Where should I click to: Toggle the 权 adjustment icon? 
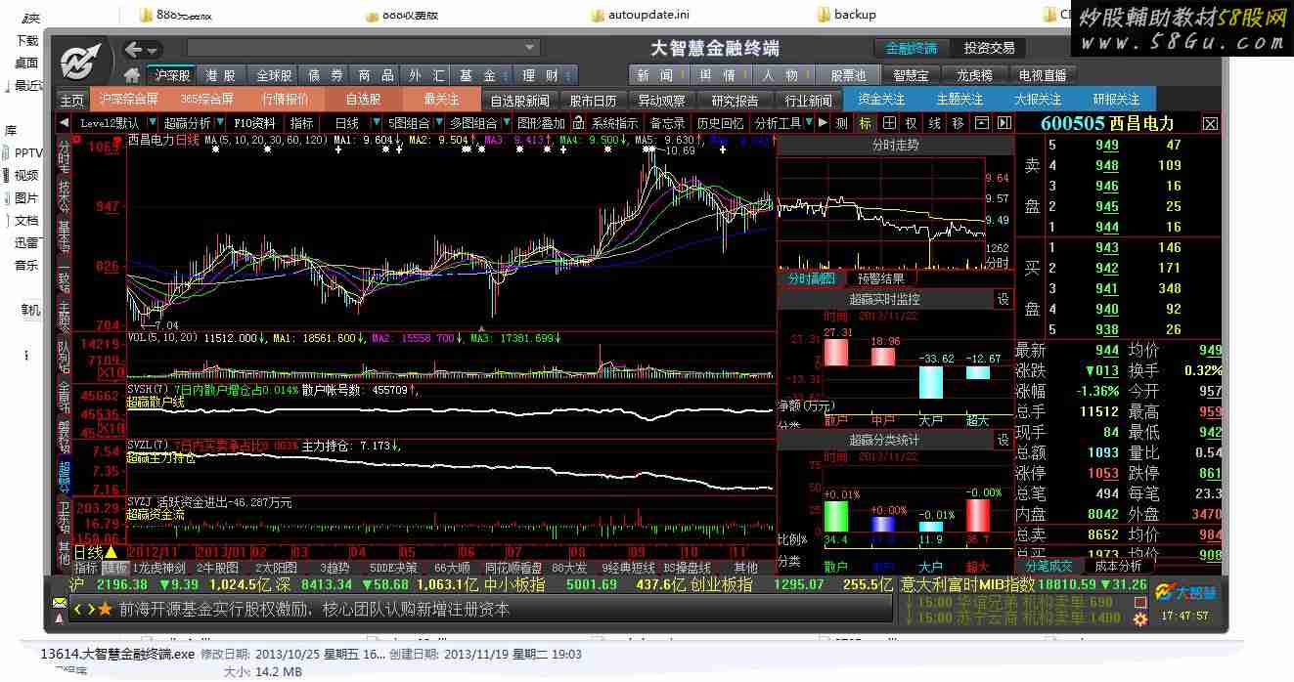[911, 123]
